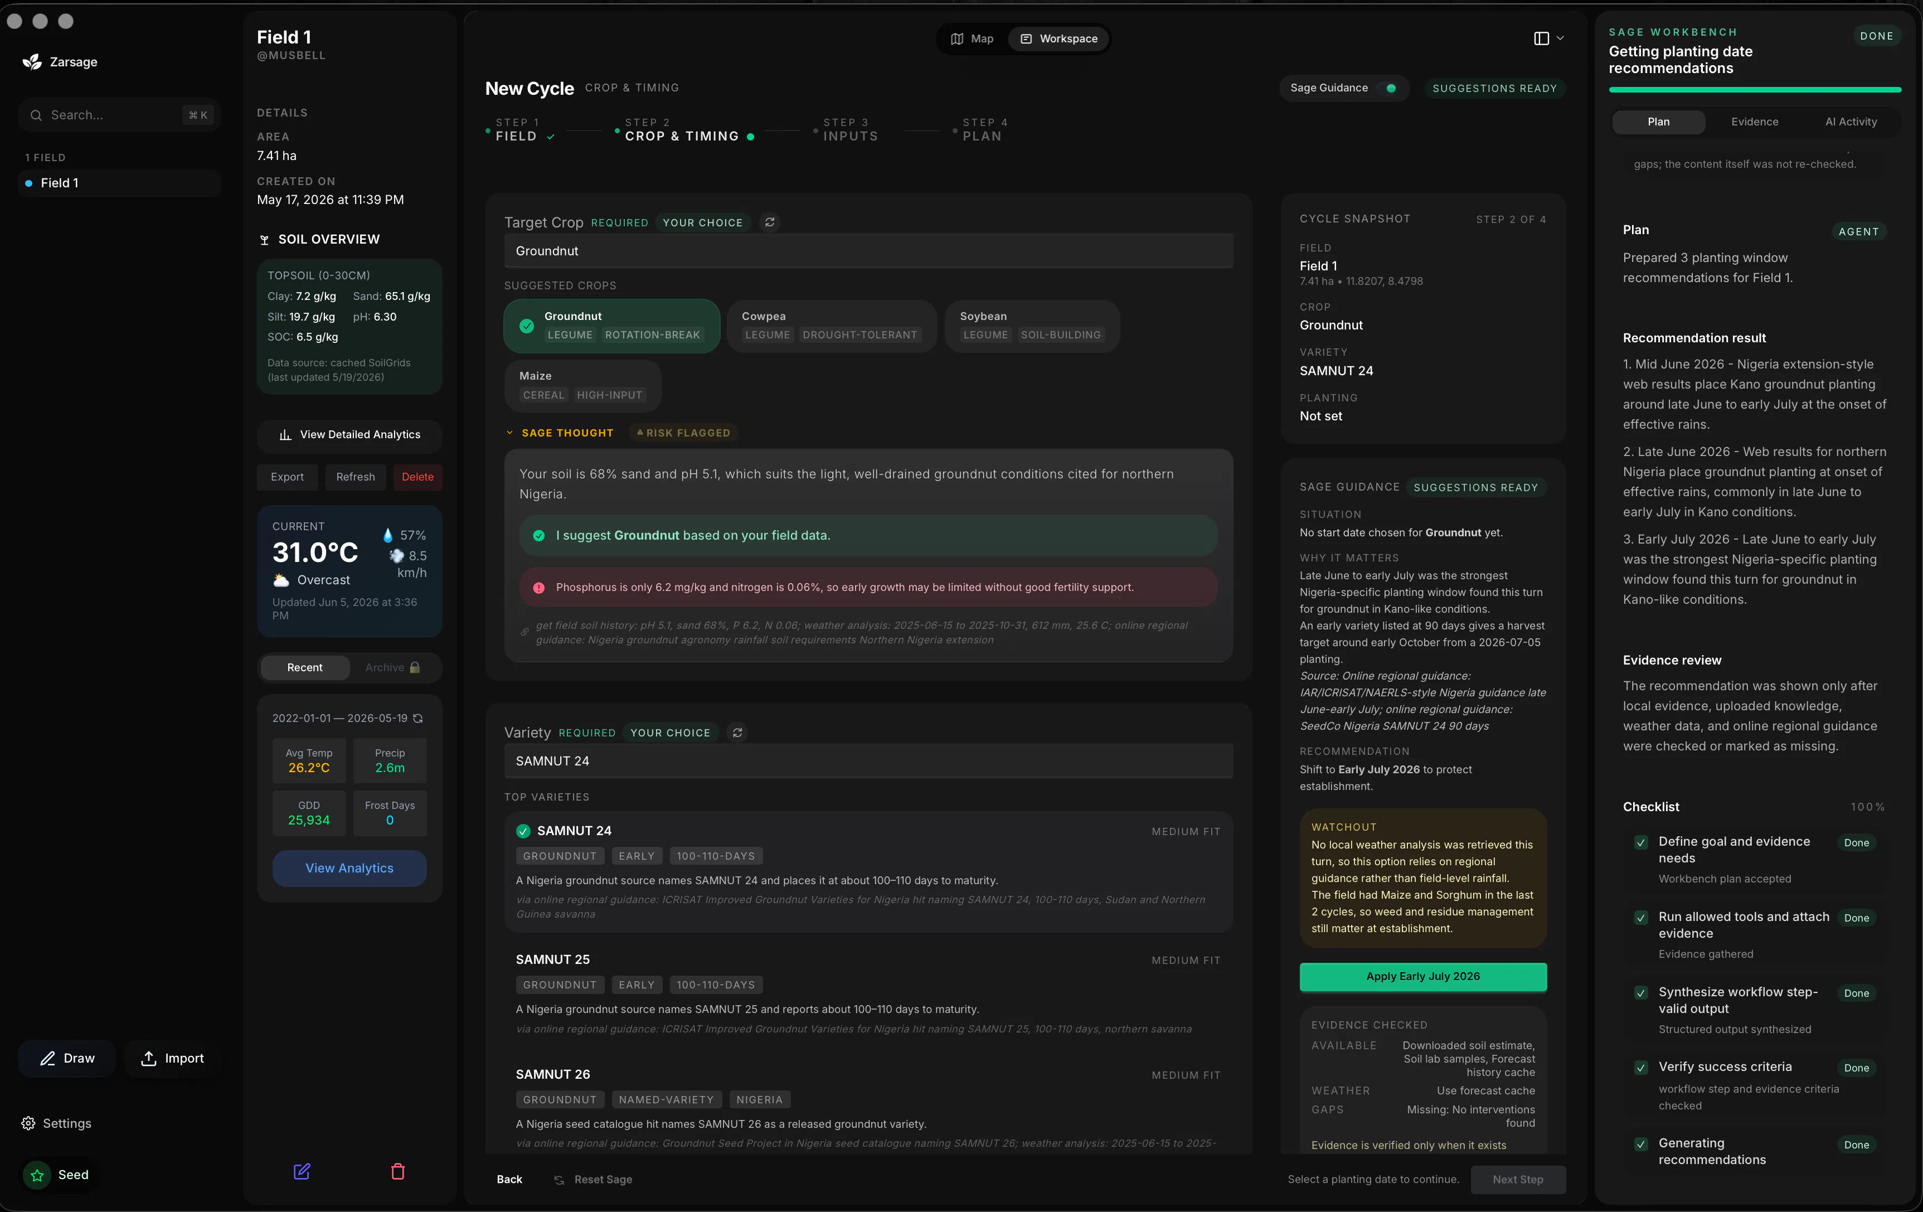1923x1212 pixels.
Task: Click the overcast cloud icon
Action: click(x=280, y=580)
